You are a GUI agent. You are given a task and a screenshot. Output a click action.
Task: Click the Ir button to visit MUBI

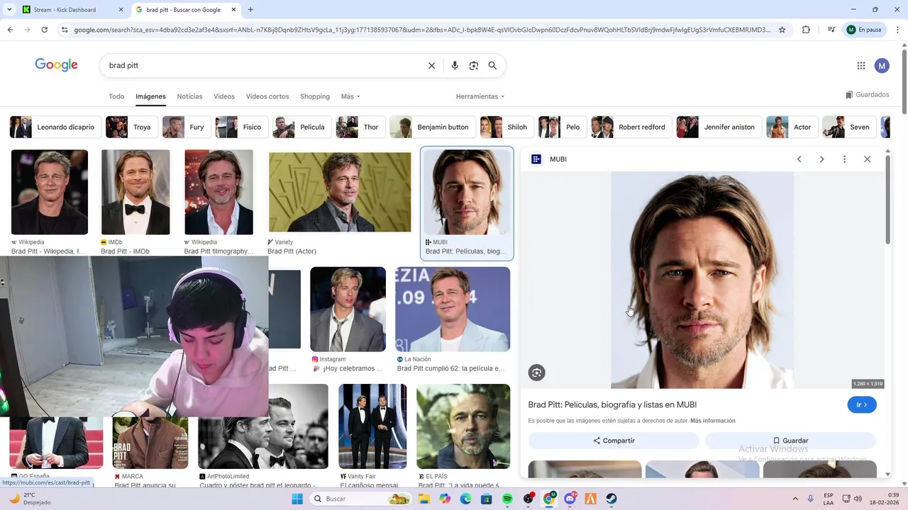tap(862, 405)
